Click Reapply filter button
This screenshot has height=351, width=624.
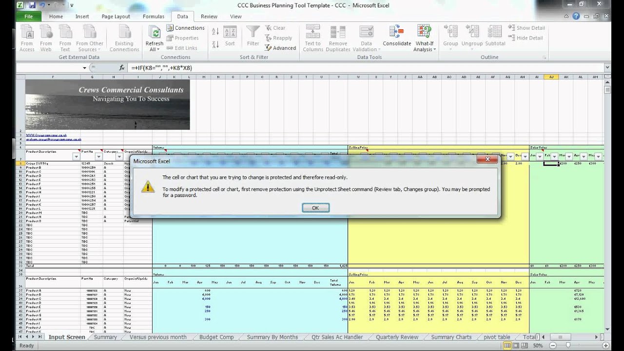[278, 38]
